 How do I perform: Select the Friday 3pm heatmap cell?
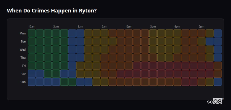153,66
